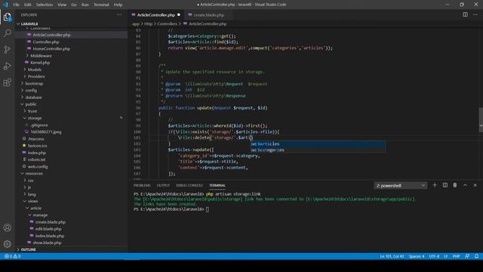Open Kernel.php in explorer
The image size is (483, 272).
click(40, 63)
